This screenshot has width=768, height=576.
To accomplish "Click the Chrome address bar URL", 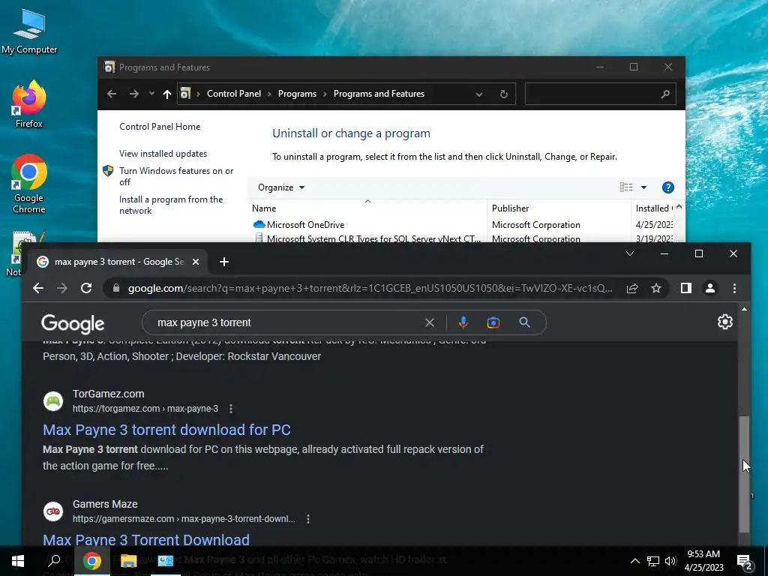I will (370, 288).
